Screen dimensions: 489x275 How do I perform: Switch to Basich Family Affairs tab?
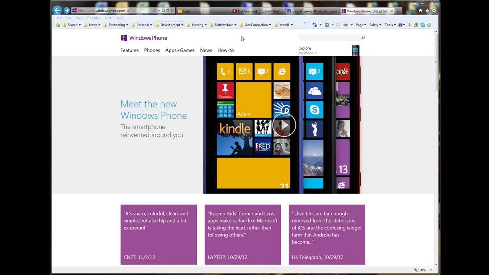point(313,11)
